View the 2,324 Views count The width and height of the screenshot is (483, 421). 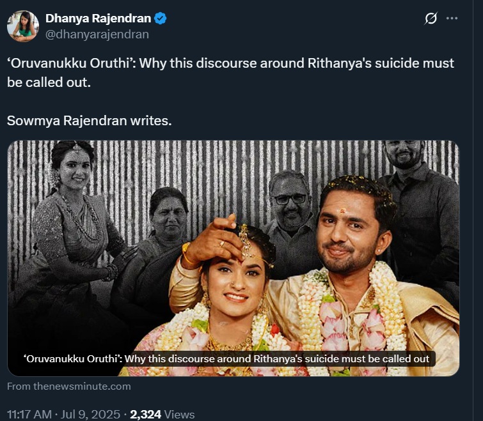[x=145, y=415]
